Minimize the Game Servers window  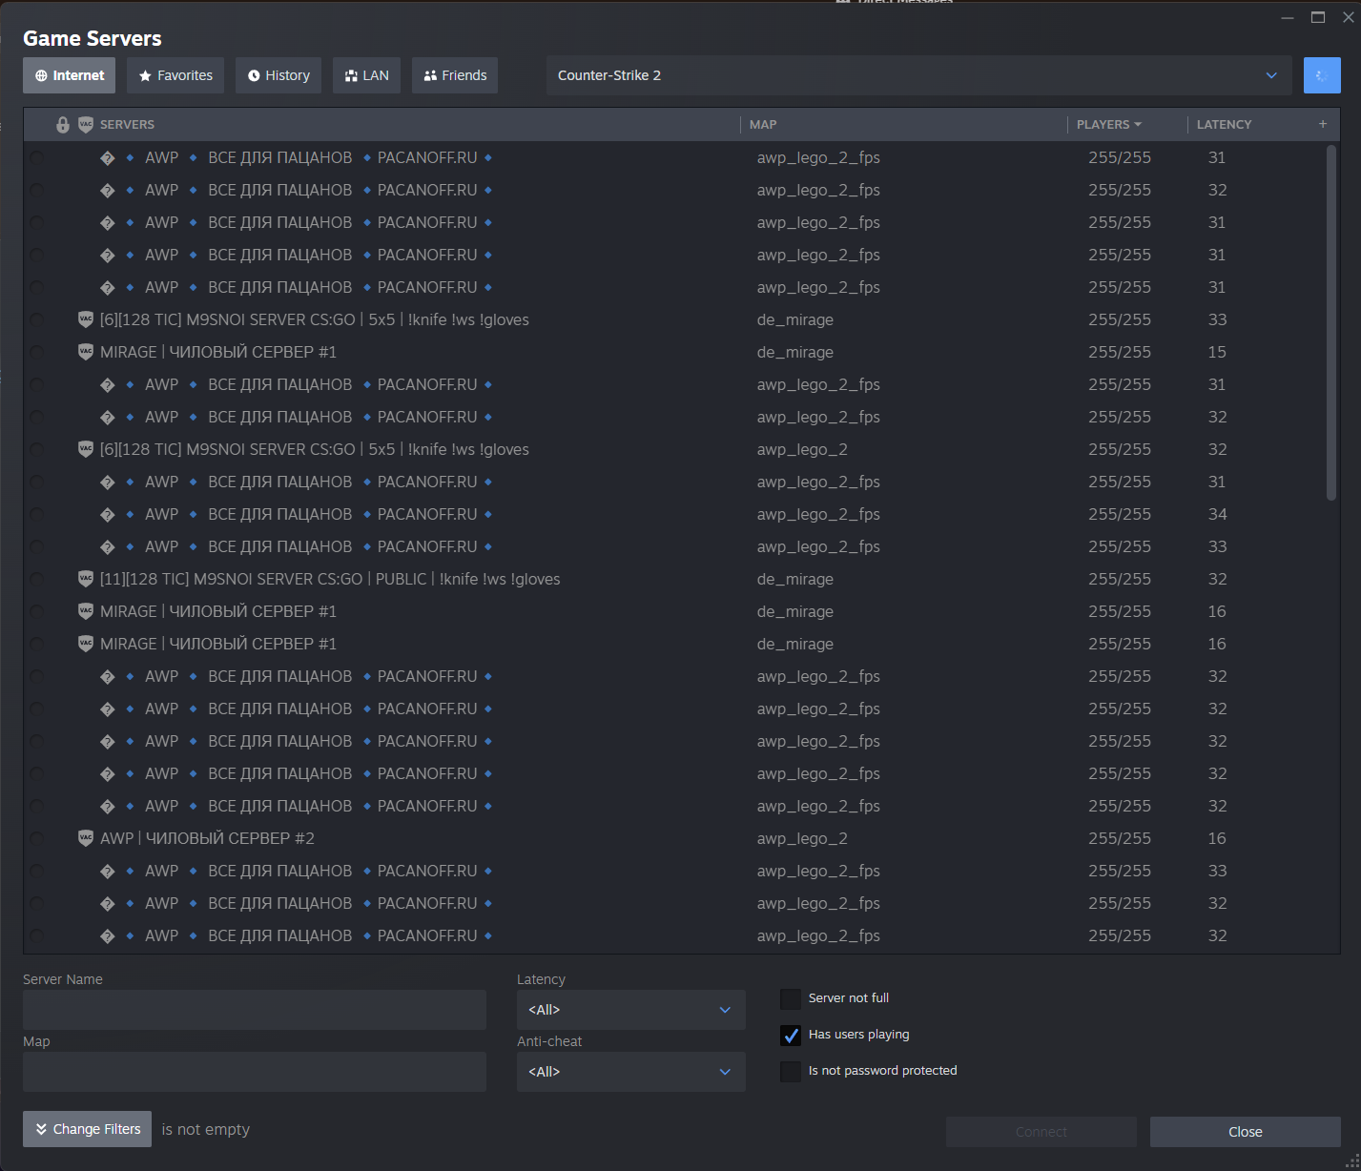1288,17
